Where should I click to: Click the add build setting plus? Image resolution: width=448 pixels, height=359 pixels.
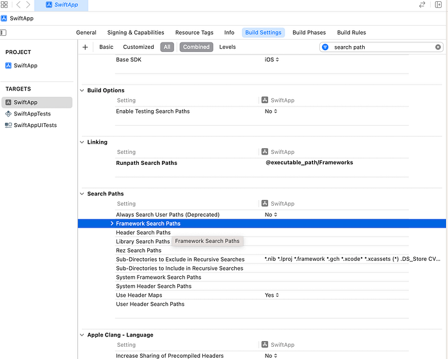(x=85, y=47)
